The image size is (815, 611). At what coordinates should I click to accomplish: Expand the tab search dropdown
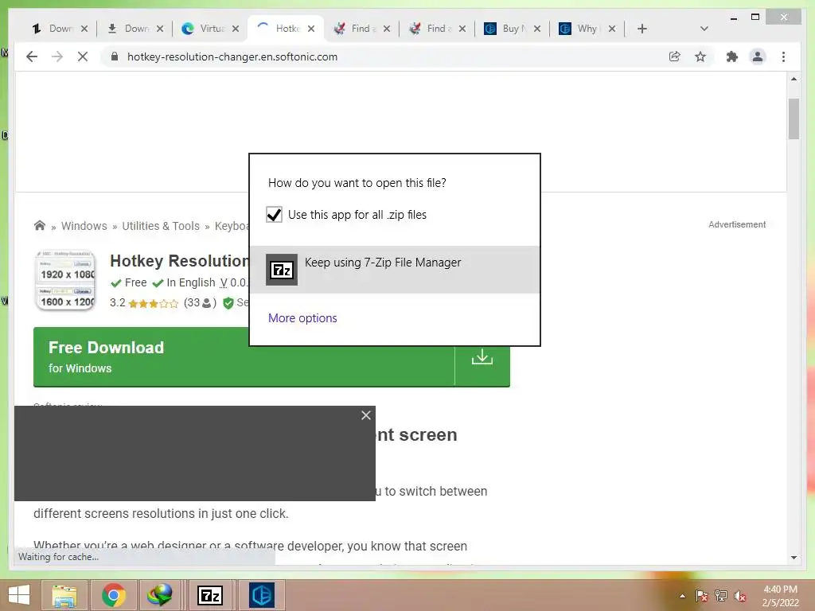[x=704, y=29]
